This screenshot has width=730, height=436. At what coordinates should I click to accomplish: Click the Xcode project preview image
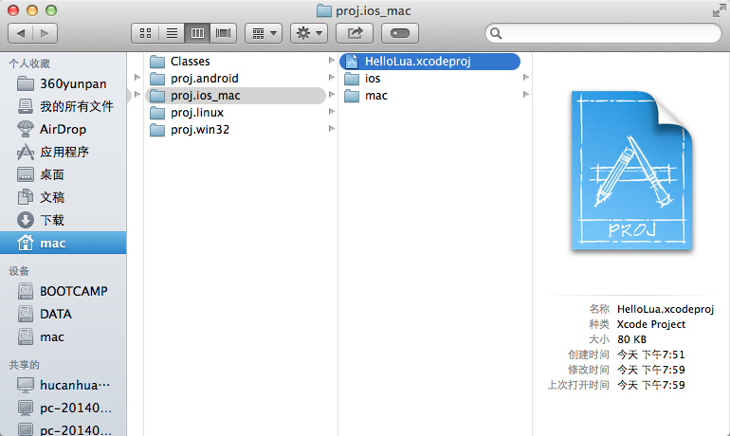click(631, 171)
